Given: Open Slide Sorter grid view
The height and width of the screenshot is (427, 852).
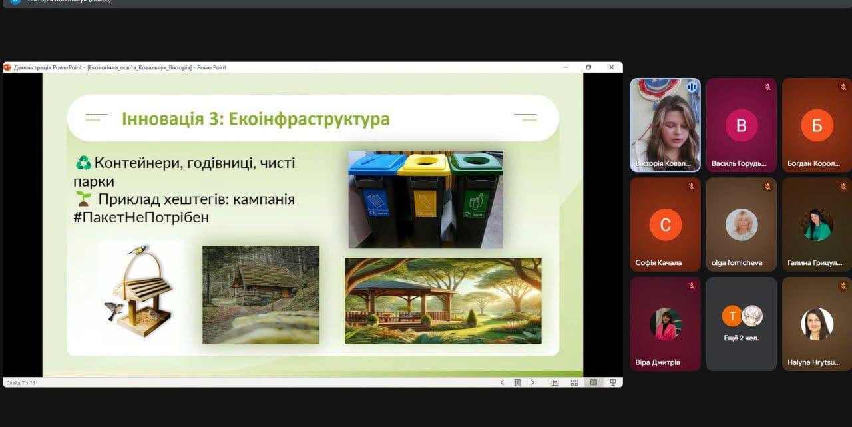Looking at the screenshot, I should click(574, 382).
